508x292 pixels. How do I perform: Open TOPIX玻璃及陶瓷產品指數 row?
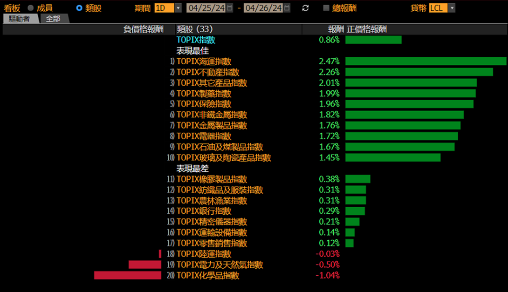224,158
